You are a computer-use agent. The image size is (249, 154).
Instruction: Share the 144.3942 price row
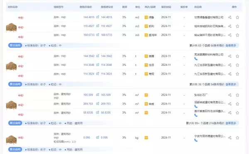[x=229, y=56]
